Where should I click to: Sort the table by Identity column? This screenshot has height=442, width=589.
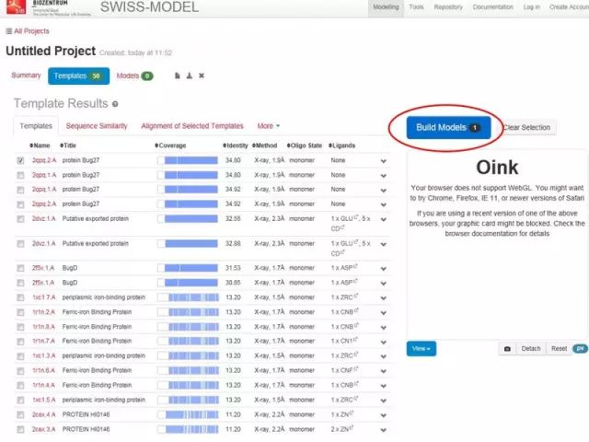(236, 145)
